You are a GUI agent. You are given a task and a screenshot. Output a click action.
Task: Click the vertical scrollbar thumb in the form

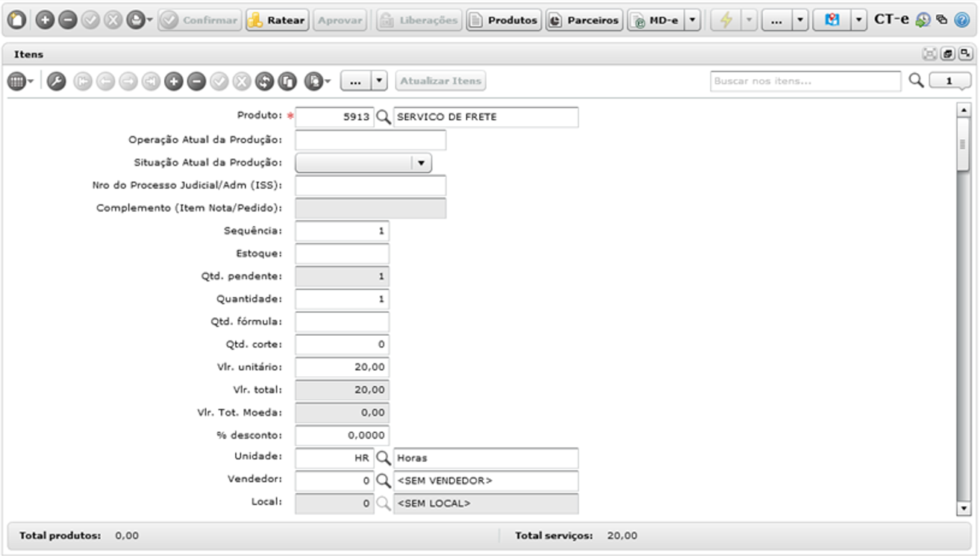tap(963, 143)
